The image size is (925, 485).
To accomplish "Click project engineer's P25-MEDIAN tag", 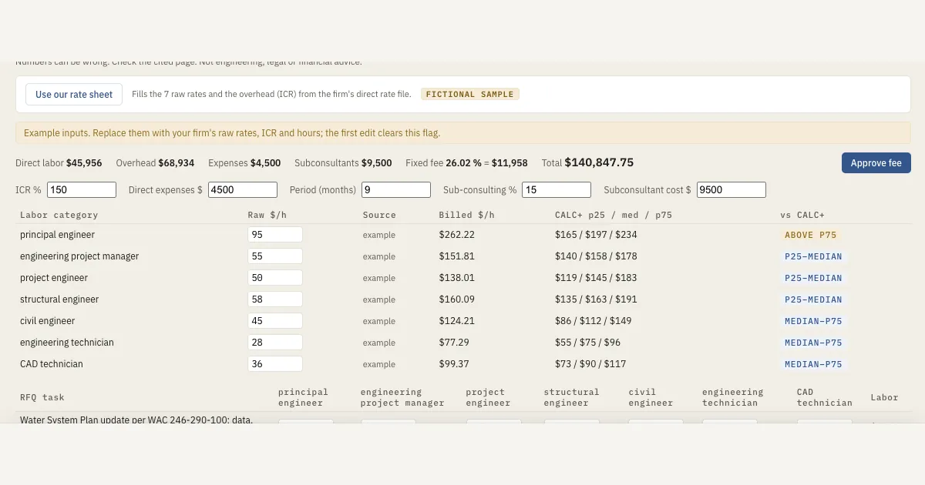I will (813, 278).
